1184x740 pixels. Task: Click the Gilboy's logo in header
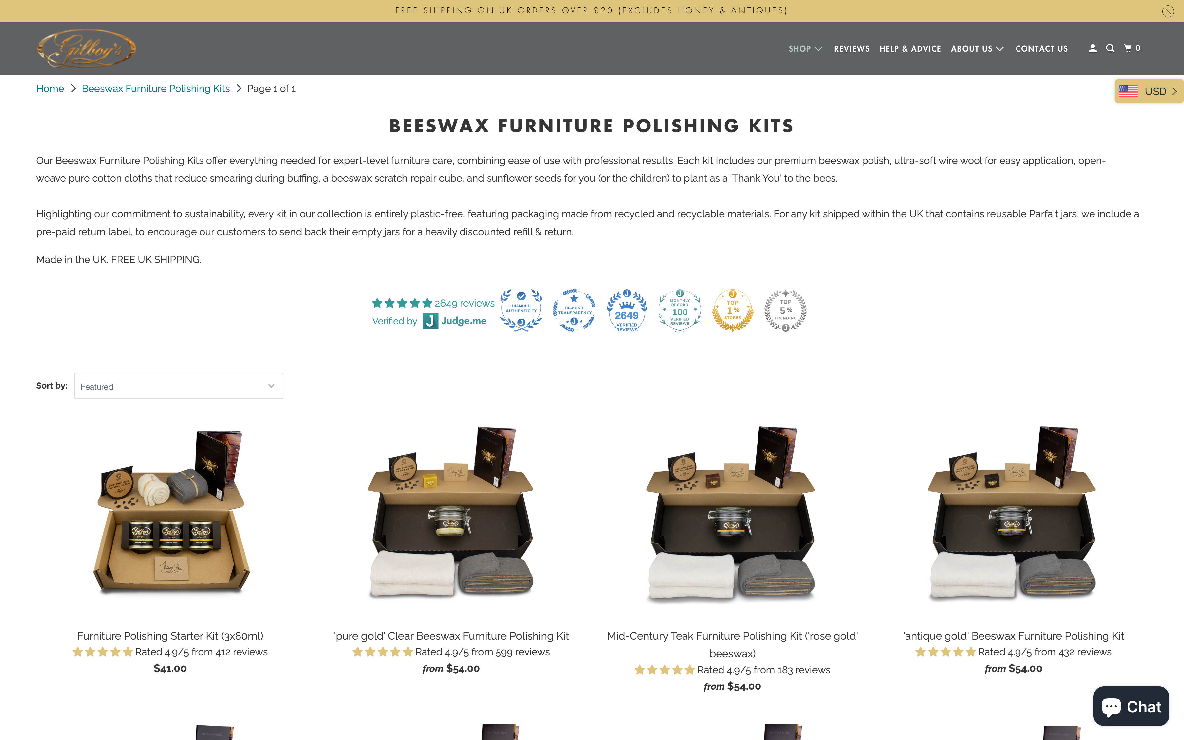(87, 49)
